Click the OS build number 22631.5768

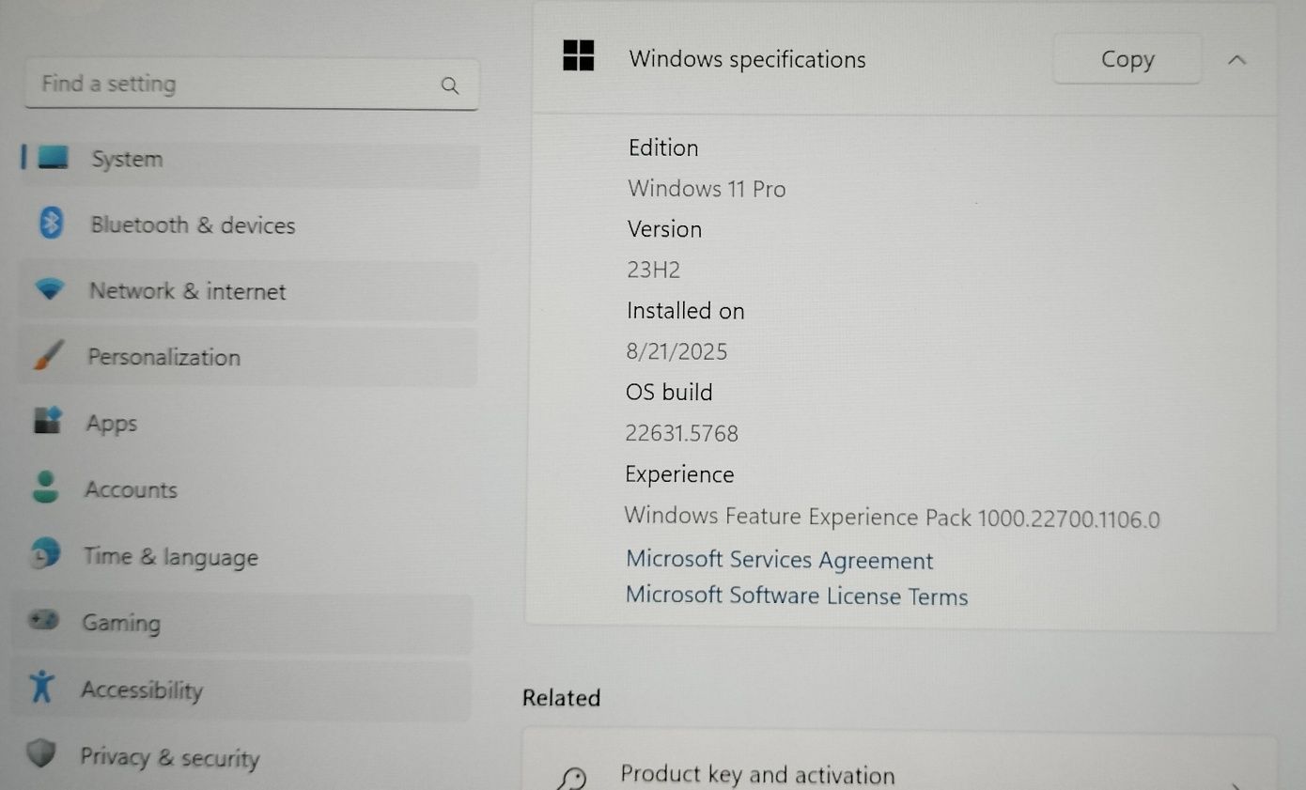[x=682, y=433]
